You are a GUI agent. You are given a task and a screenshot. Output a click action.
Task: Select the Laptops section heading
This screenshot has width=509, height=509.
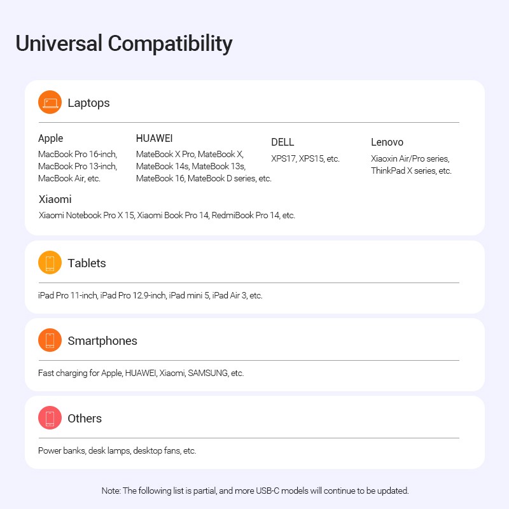88,103
